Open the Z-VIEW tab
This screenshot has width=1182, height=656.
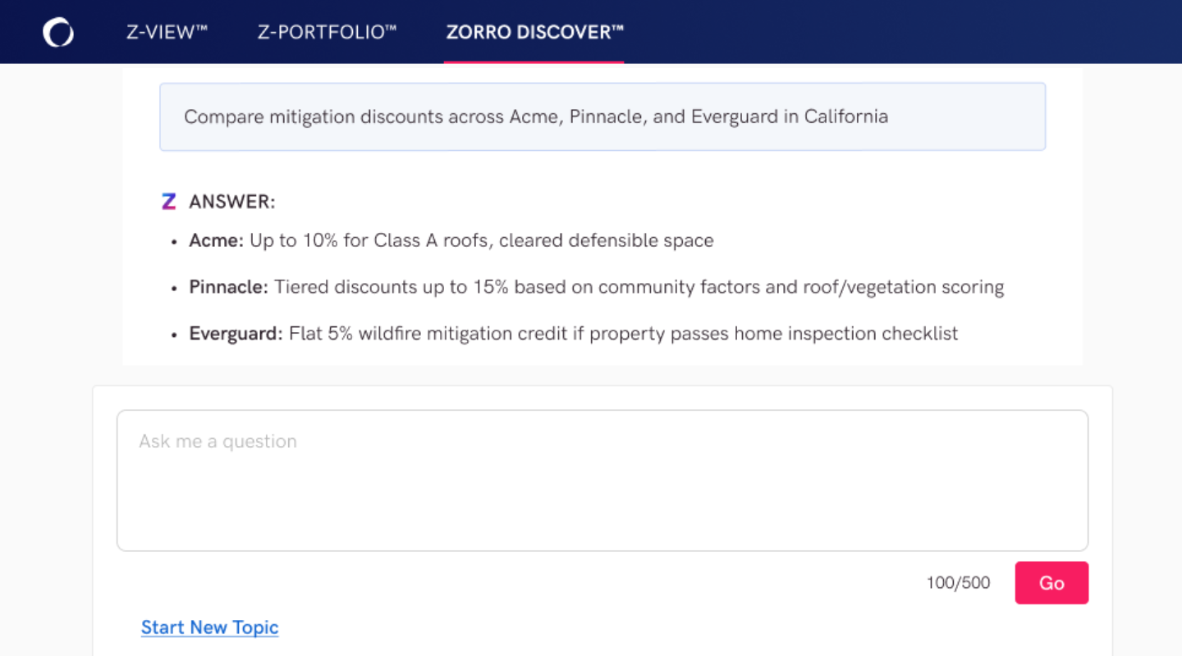[x=167, y=33]
